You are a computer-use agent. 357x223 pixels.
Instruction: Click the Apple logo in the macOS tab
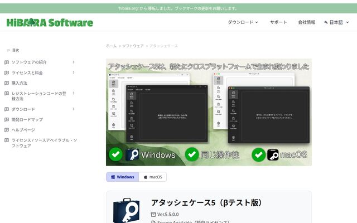(146, 177)
